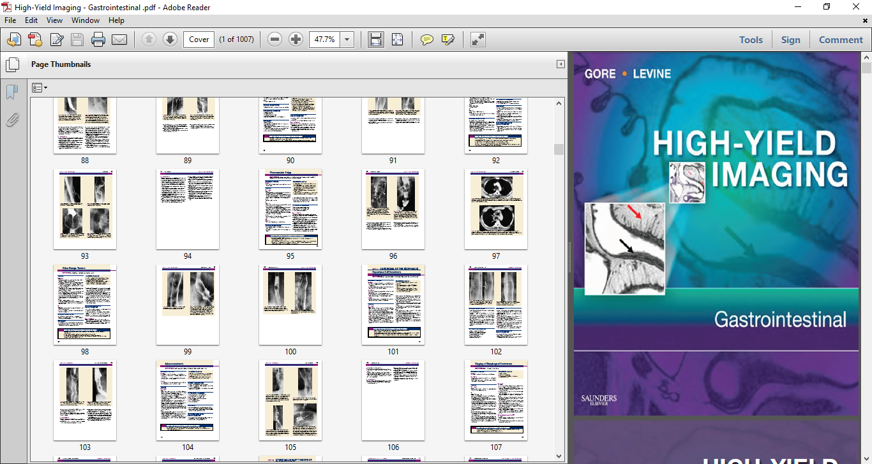Click the Open file toolbar icon
Viewport: 872px width, 464px height.
[13, 40]
